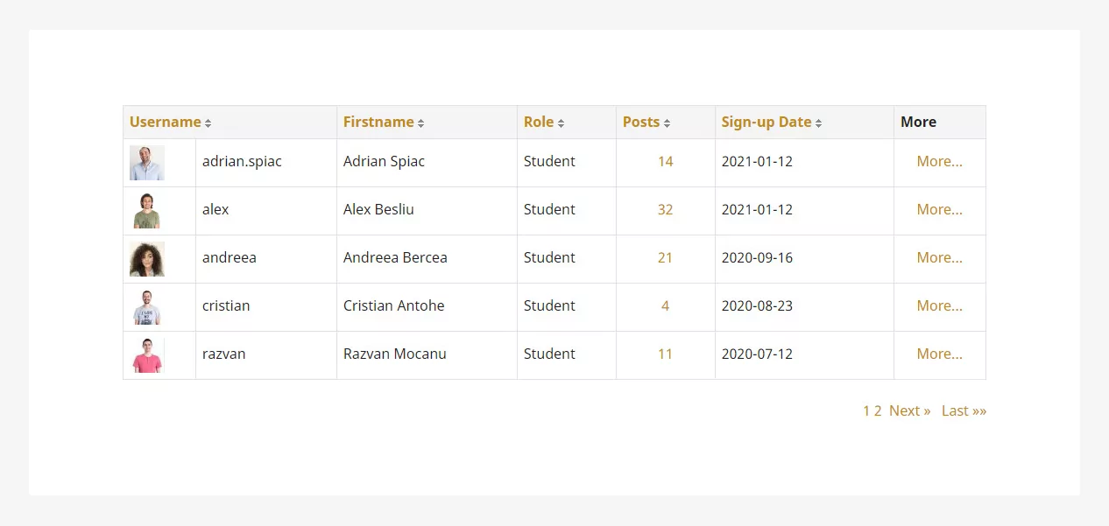This screenshot has width=1109, height=526.
Task: Go to page 2 of results
Action: coord(878,410)
